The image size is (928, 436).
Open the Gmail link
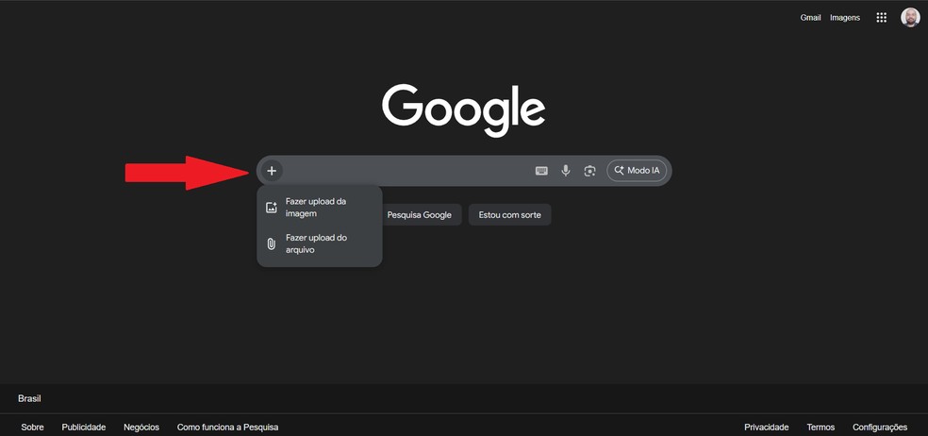(810, 18)
